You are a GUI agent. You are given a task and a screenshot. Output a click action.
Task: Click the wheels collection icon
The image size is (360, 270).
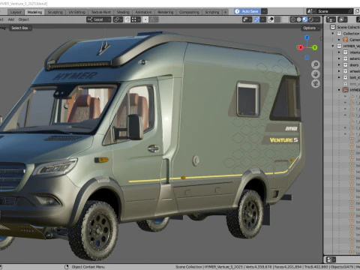click(x=346, y=71)
